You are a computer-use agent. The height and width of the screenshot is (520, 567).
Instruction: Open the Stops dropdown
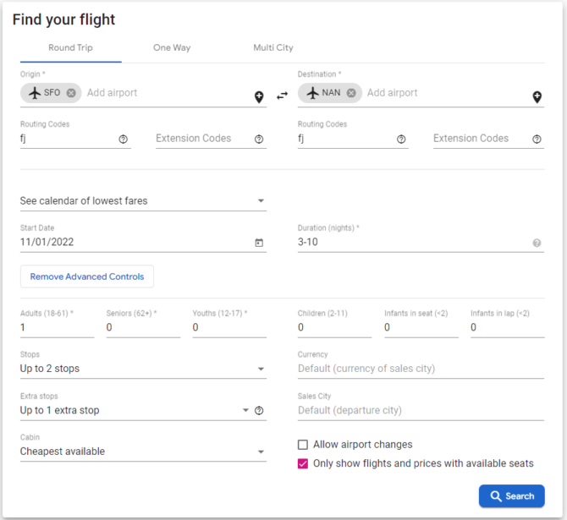tap(143, 369)
